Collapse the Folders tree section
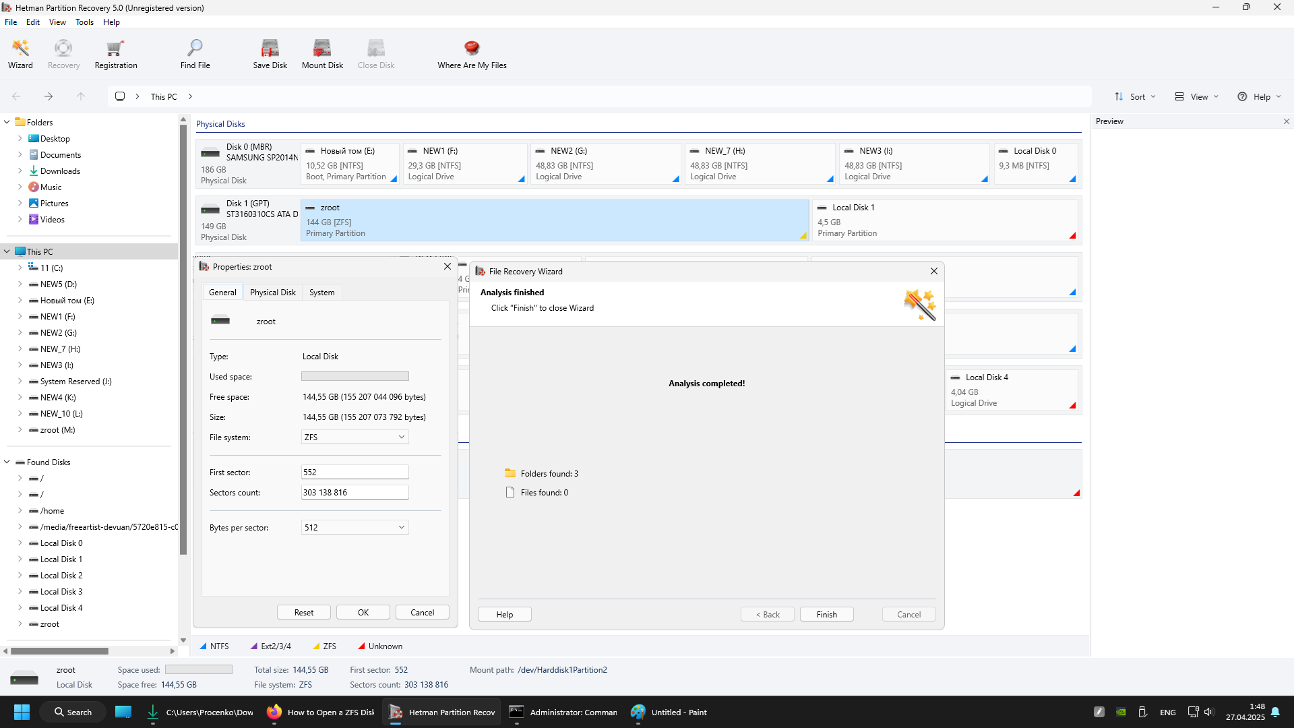This screenshot has height=728, width=1294. coord(7,122)
